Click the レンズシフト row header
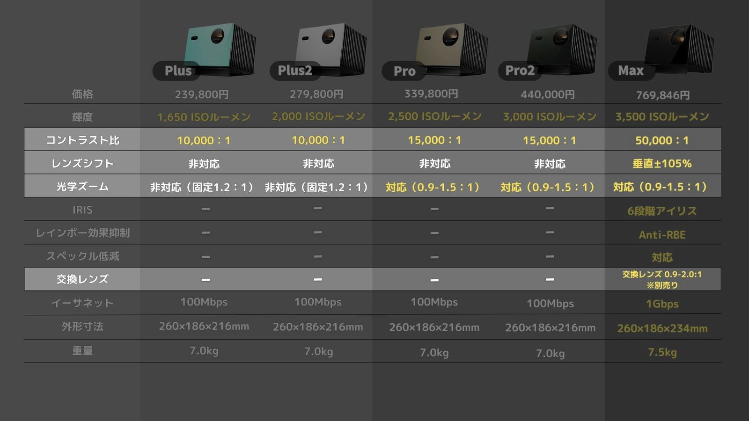This screenshot has height=421, width=749. click(82, 163)
